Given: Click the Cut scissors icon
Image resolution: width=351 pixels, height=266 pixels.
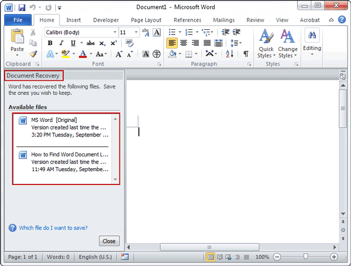Looking at the screenshot, I should point(33,32).
